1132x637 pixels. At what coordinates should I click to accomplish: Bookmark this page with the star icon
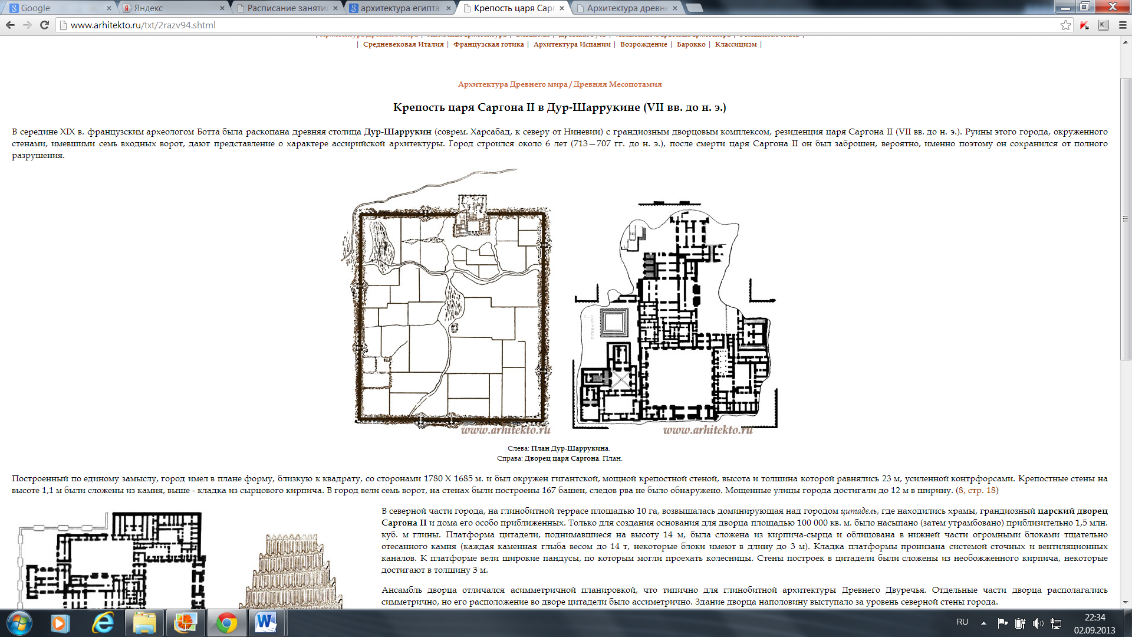pyautogui.click(x=1065, y=25)
